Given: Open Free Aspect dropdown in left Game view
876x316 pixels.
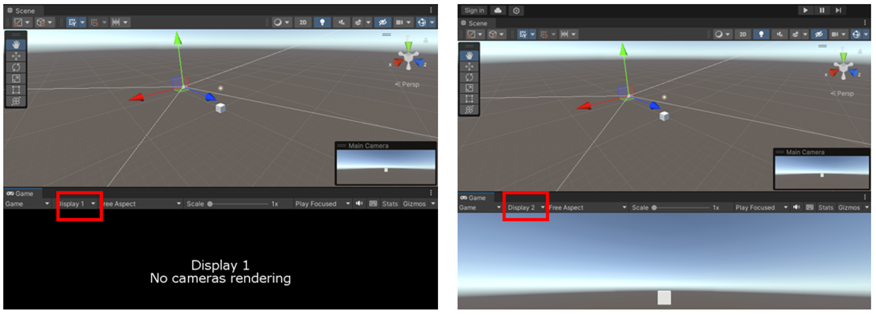Looking at the screenshot, I should pos(141,204).
